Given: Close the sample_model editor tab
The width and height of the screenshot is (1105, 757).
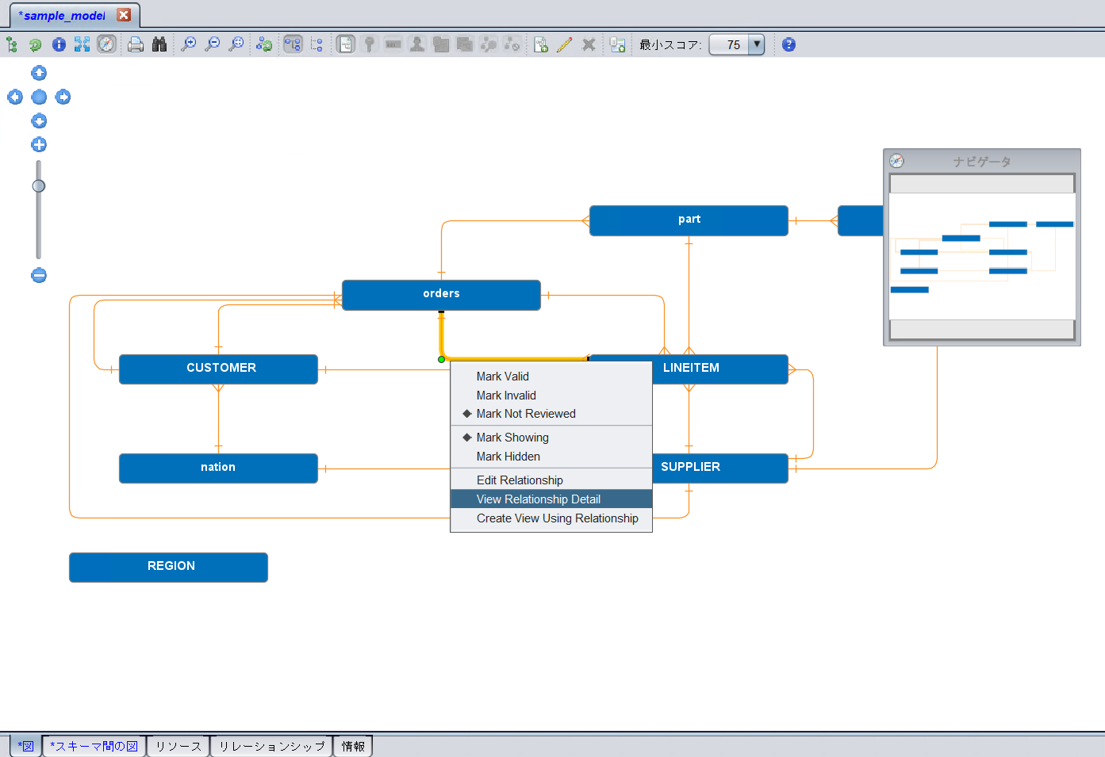Looking at the screenshot, I should point(124,15).
